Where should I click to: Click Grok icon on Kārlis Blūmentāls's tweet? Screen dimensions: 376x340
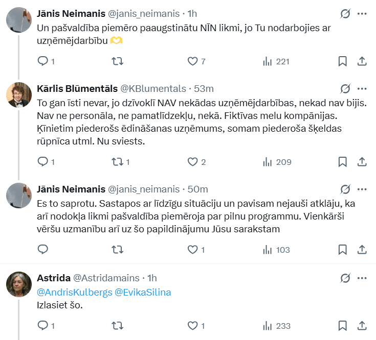345,88
